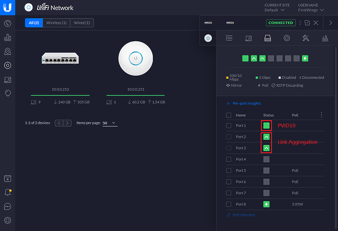Open the Tools wrench tab
This screenshot has width=338, height=231.
306,38
